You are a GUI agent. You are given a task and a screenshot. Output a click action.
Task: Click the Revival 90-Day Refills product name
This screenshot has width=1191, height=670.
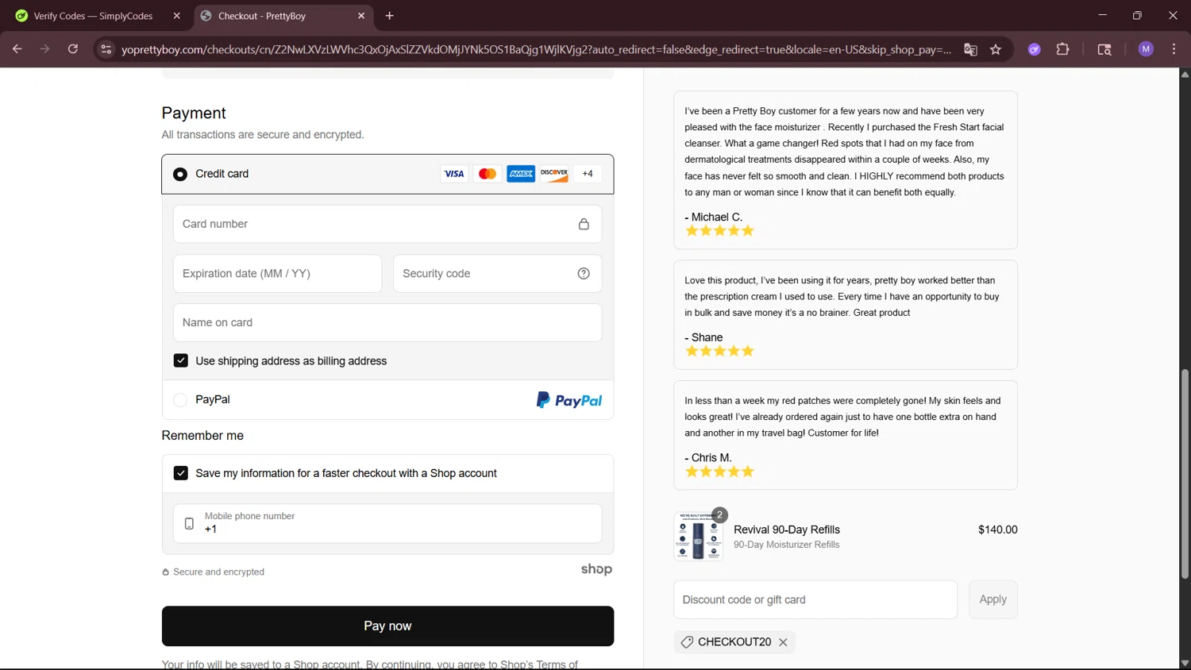[787, 529]
